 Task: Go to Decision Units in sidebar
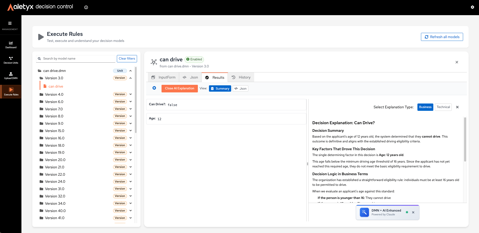coord(11,60)
